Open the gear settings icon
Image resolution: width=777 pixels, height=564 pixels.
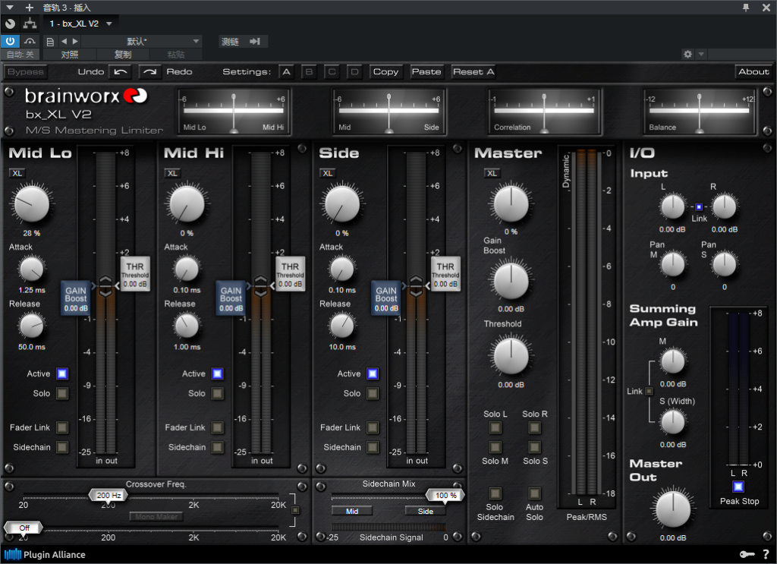pyautogui.click(x=687, y=54)
